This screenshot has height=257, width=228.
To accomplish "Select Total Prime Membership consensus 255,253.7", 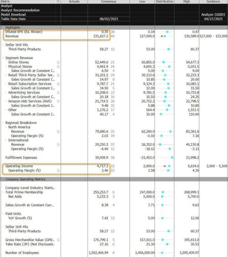I will [x=101, y=192].
